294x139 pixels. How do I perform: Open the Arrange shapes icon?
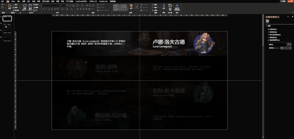click(131, 6)
